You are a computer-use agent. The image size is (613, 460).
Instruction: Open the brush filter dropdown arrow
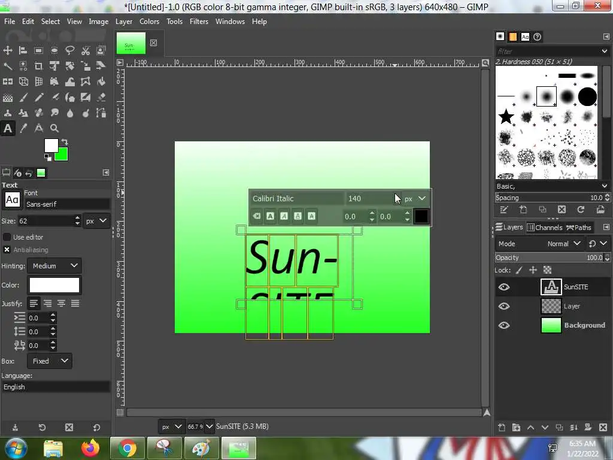coord(605,52)
